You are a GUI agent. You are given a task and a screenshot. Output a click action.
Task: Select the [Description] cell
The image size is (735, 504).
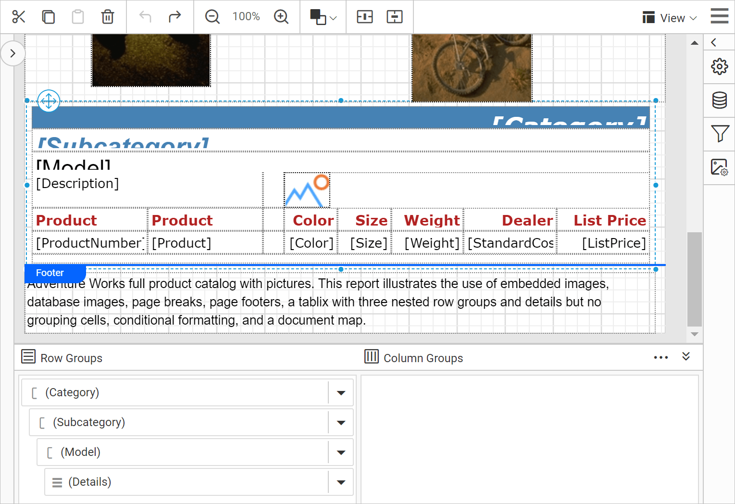(x=147, y=190)
